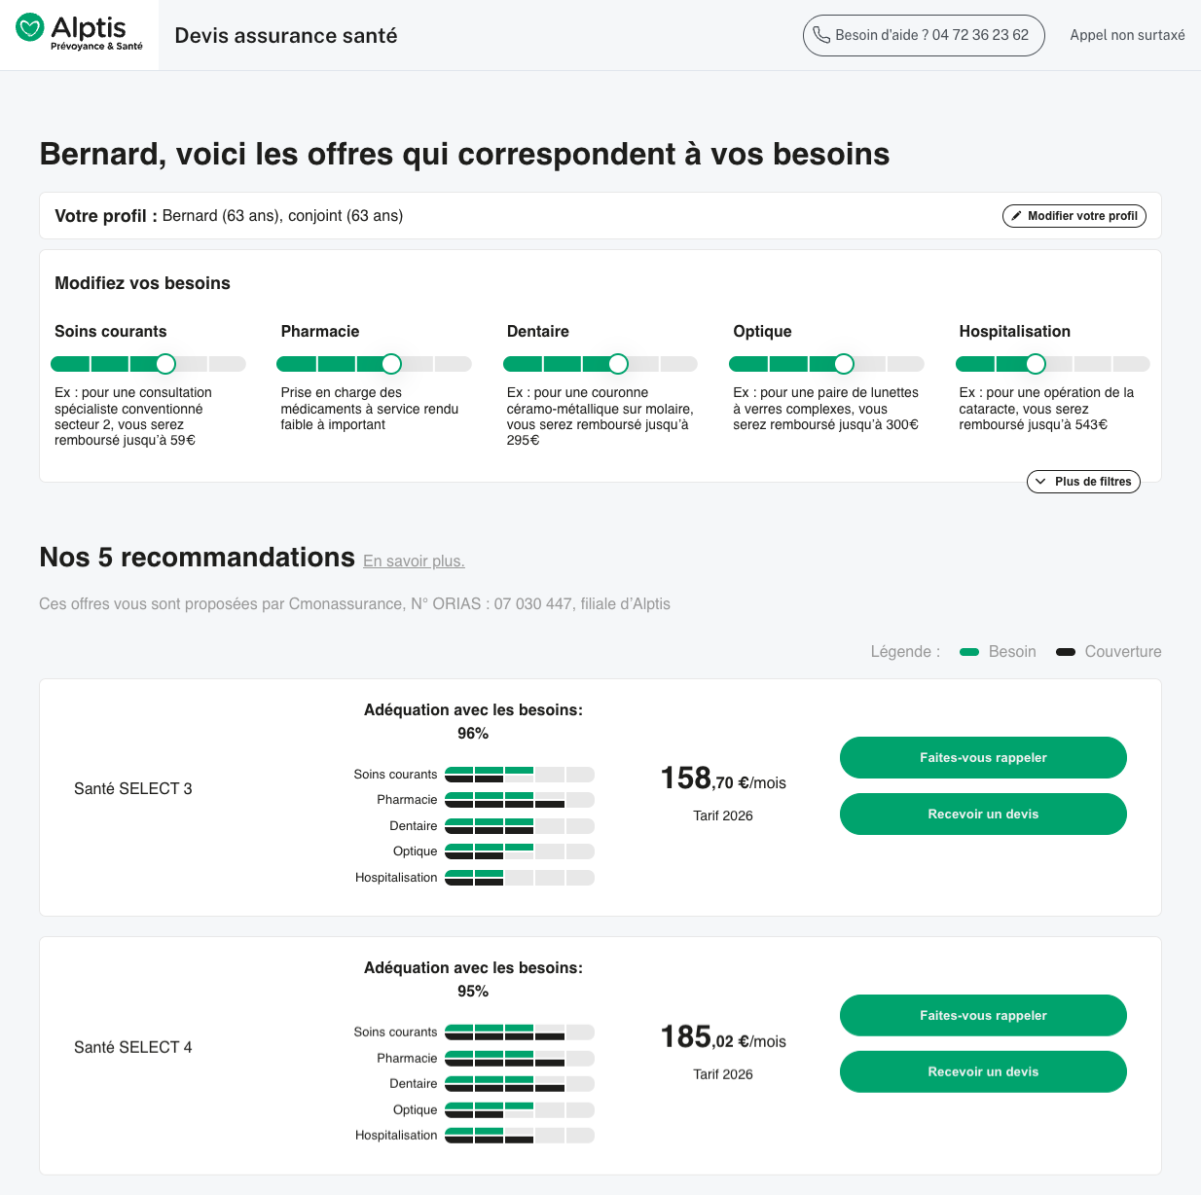Click the Optique lunettes example text

point(826,409)
